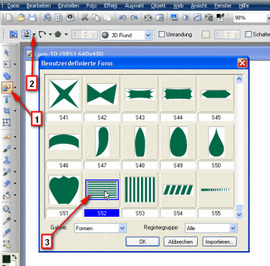Image resolution: width=270 pixels, height=266 pixels.
Task: Click the Redo arrow icon
Action: click(x=134, y=18)
